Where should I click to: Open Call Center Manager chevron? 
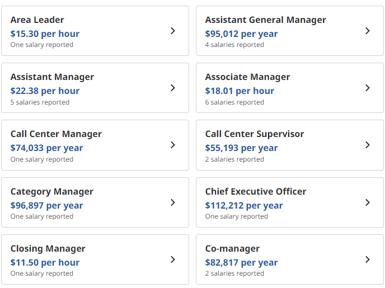173,145
